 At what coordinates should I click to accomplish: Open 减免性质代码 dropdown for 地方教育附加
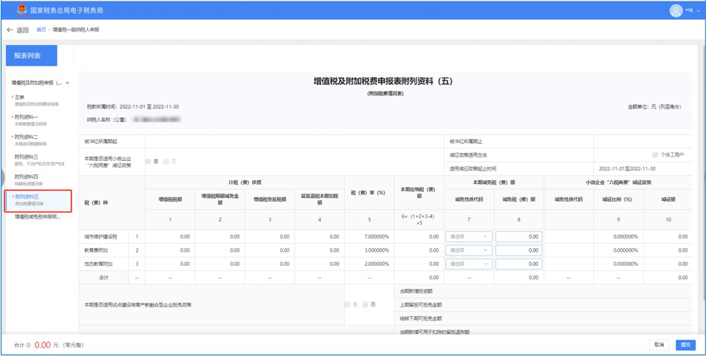click(468, 264)
